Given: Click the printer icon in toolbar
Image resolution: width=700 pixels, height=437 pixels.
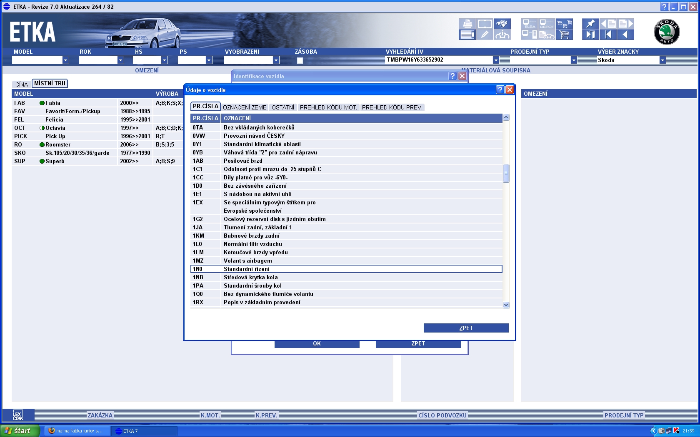Looking at the screenshot, I should pos(467,24).
